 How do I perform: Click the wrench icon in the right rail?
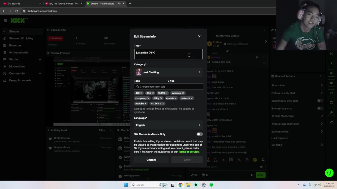[331, 112]
